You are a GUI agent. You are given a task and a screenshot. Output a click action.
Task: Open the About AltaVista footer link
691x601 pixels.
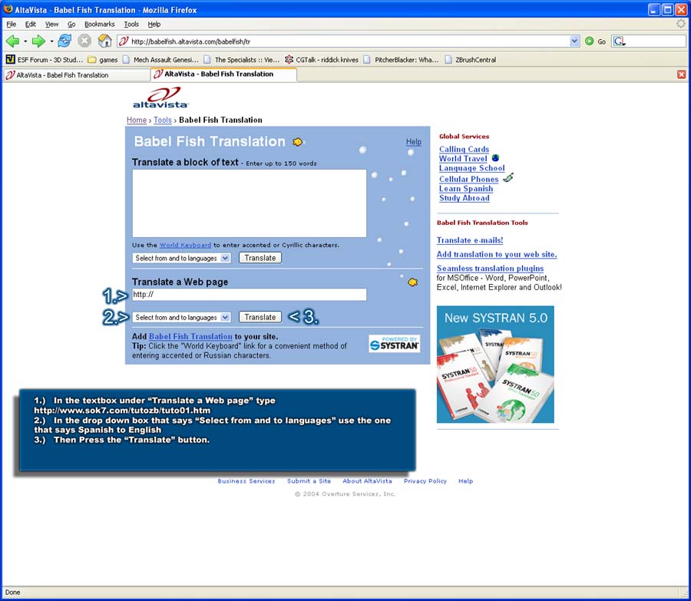click(367, 481)
